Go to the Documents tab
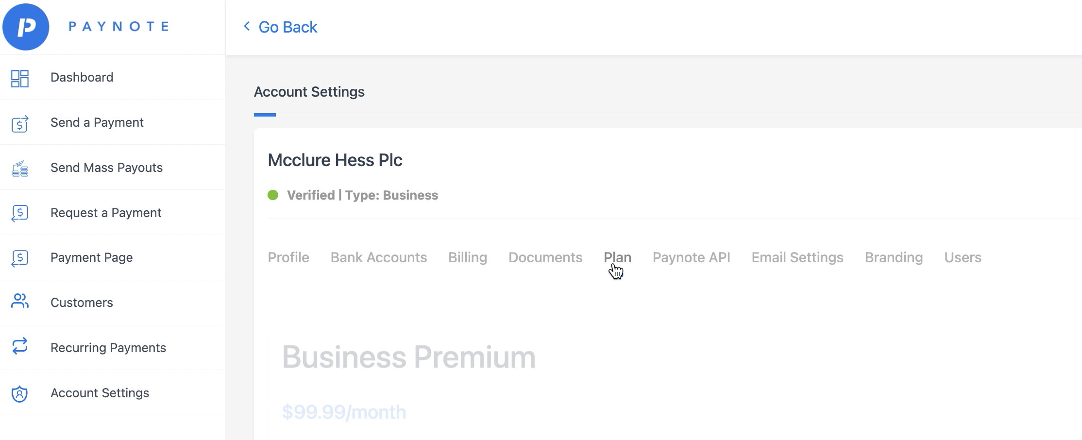 [545, 257]
